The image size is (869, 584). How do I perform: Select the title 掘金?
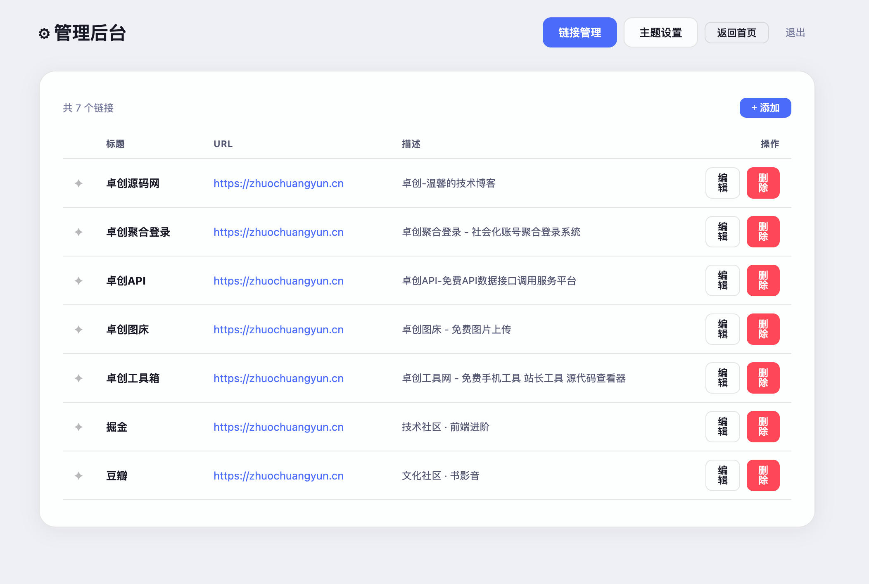click(116, 427)
